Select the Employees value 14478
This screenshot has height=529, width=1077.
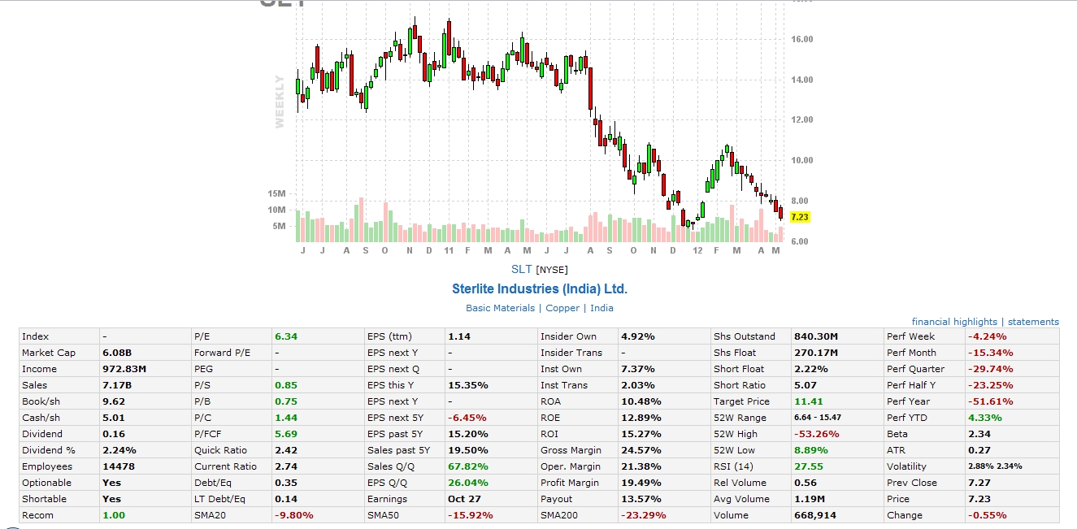pos(119,466)
